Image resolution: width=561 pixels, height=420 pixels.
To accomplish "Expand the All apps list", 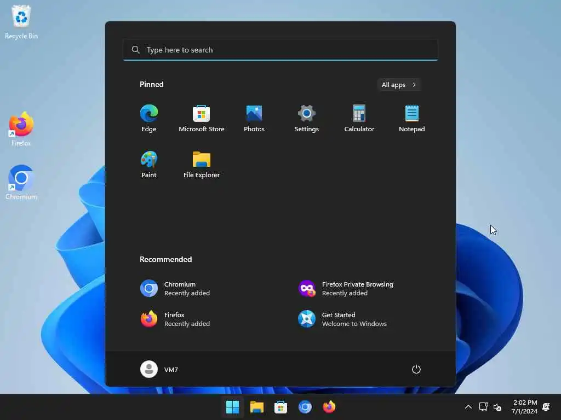I will (x=399, y=85).
